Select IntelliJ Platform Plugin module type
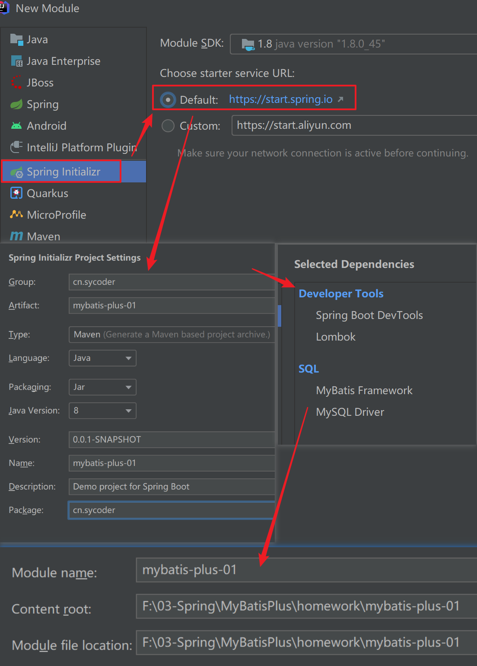The width and height of the screenshot is (477, 666). [73, 147]
